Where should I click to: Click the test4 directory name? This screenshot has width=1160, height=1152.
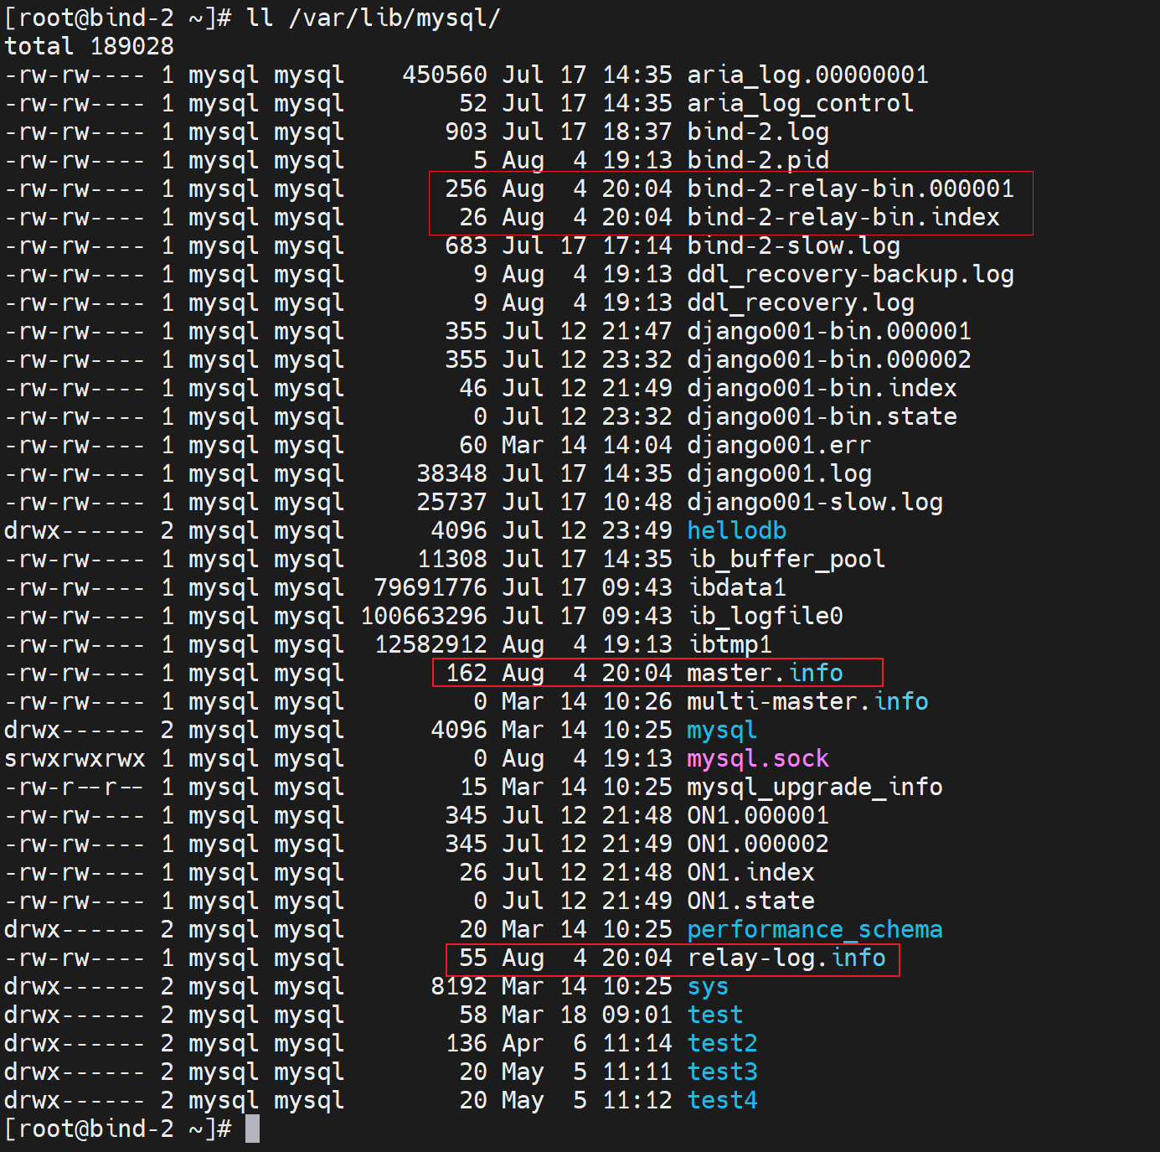722,1101
